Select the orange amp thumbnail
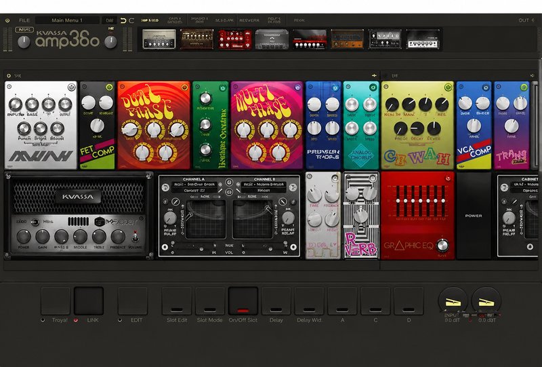Image resolution: width=542 pixels, height=367 pixels. pyautogui.click(x=348, y=39)
